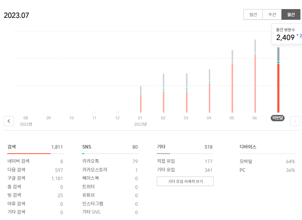Click the 2023년 year label
This screenshot has width=302, height=220.
(x=141, y=124)
